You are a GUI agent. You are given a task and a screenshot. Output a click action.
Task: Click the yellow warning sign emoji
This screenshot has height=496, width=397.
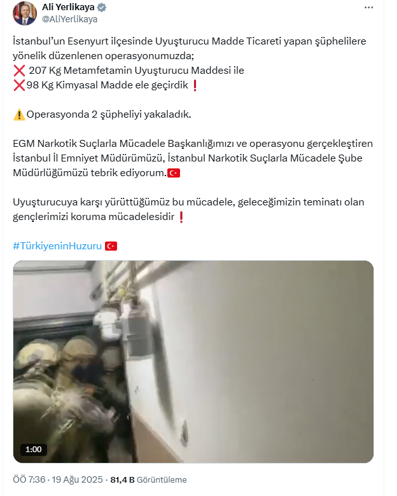point(19,114)
